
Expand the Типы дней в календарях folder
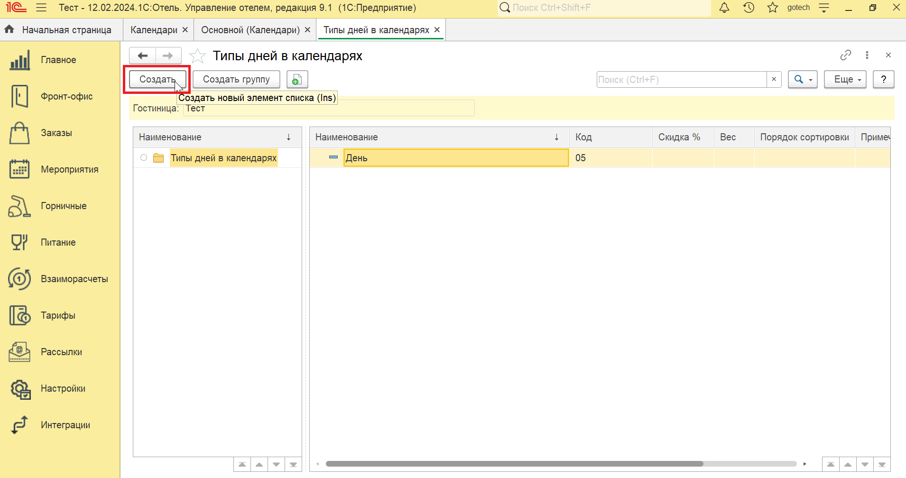[x=144, y=158]
